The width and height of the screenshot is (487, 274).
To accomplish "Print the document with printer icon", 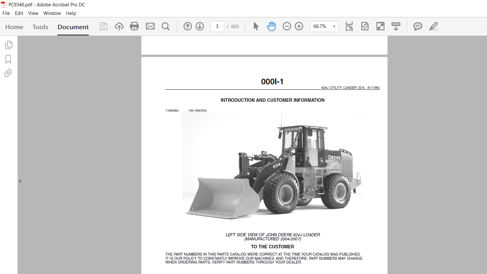I will click(134, 26).
